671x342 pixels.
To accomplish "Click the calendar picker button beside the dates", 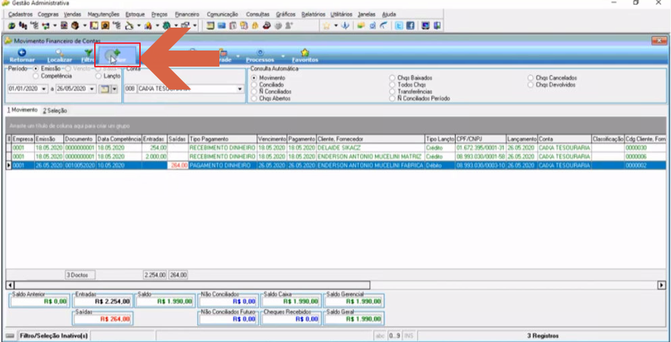I will point(104,89).
